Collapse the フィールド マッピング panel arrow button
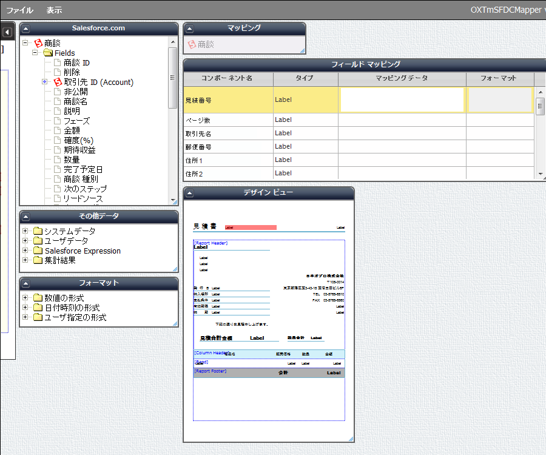Screen dimensions: 546x455 189,65
